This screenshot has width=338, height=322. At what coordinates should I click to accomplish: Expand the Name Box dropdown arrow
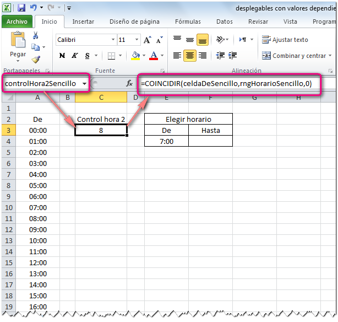[84, 83]
